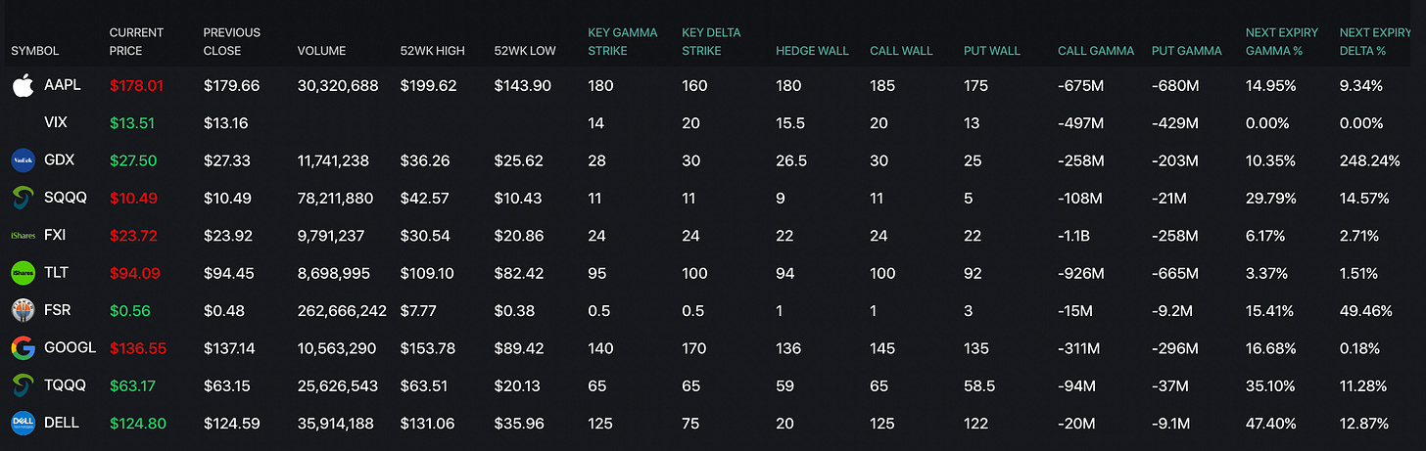
Task: Sort by the Symbol column header
Action: [35, 51]
